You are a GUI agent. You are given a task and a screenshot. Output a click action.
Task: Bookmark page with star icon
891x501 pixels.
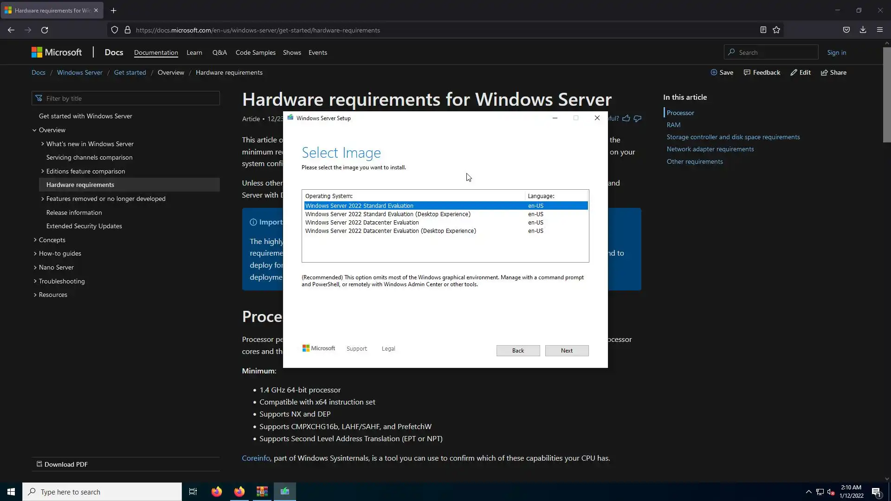point(776,30)
